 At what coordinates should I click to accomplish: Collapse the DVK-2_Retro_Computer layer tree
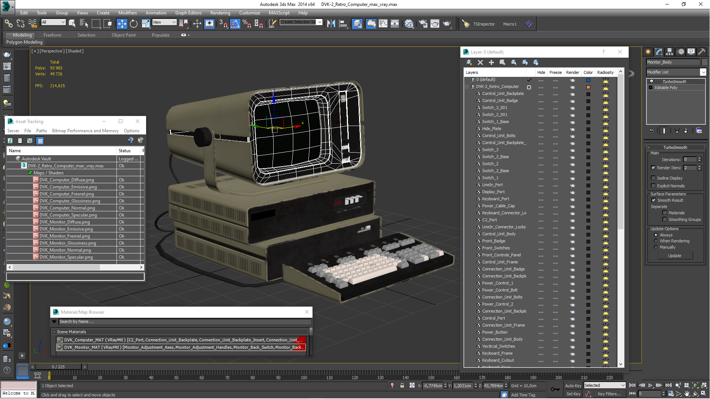467,87
